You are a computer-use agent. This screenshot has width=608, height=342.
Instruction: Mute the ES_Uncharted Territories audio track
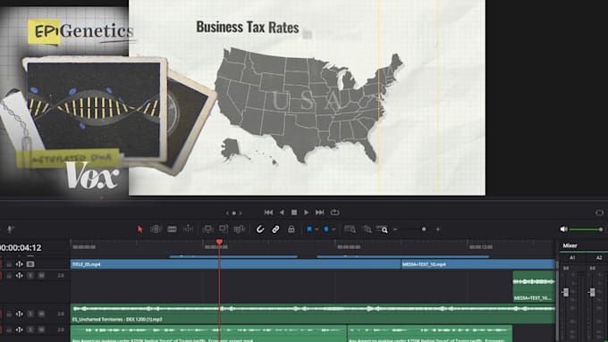(x=41, y=313)
